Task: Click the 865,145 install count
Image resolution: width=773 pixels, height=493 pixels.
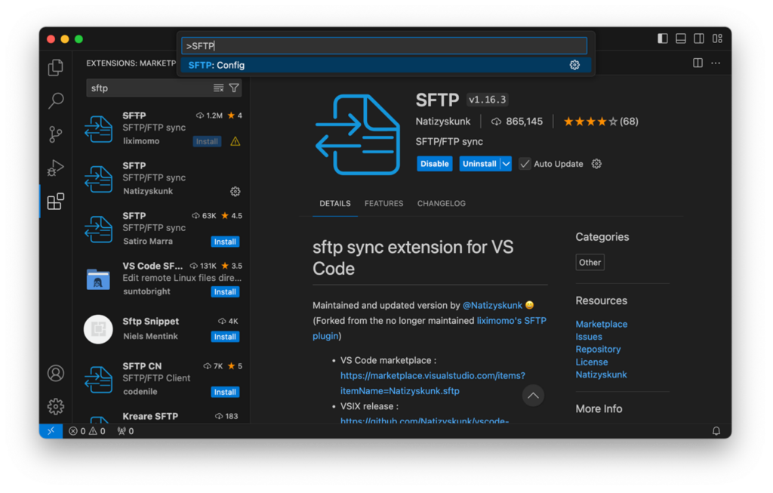Action: pos(517,122)
